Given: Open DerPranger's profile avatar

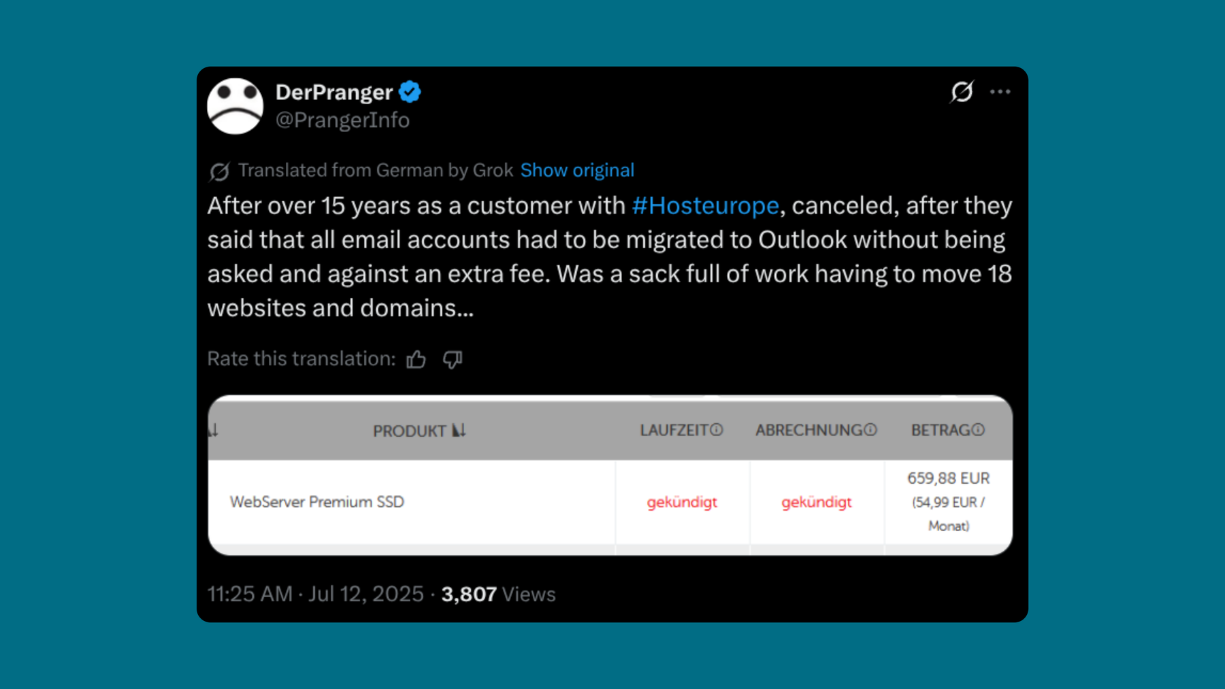Looking at the screenshot, I should click(x=235, y=106).
